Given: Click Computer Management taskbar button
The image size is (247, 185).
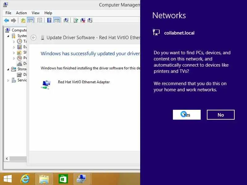Looking at the screenshot, I should pos(82,179).
